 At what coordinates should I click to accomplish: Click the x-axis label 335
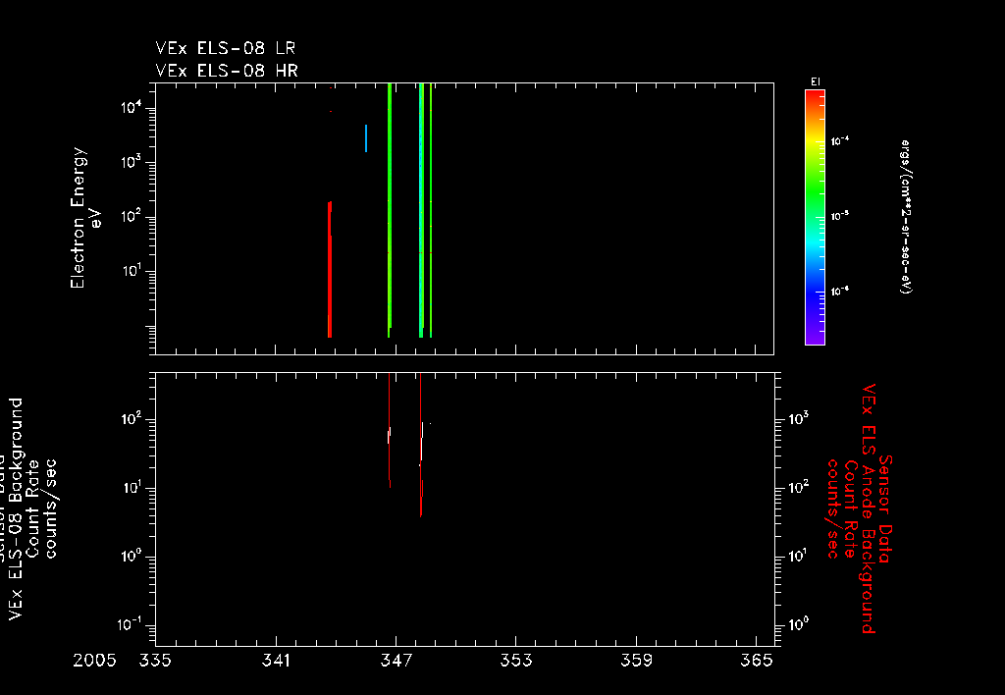click(155, 661)
